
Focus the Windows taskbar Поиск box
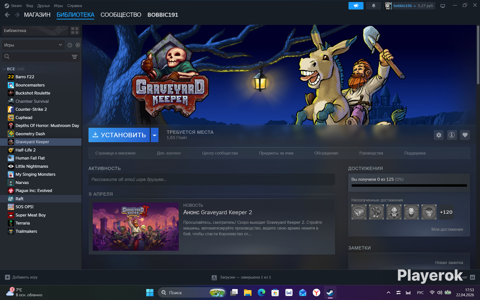tap(192, 292)
